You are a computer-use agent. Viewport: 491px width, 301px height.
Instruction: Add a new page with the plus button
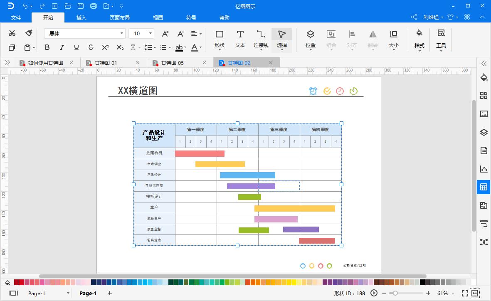click(x=109, y=294)
